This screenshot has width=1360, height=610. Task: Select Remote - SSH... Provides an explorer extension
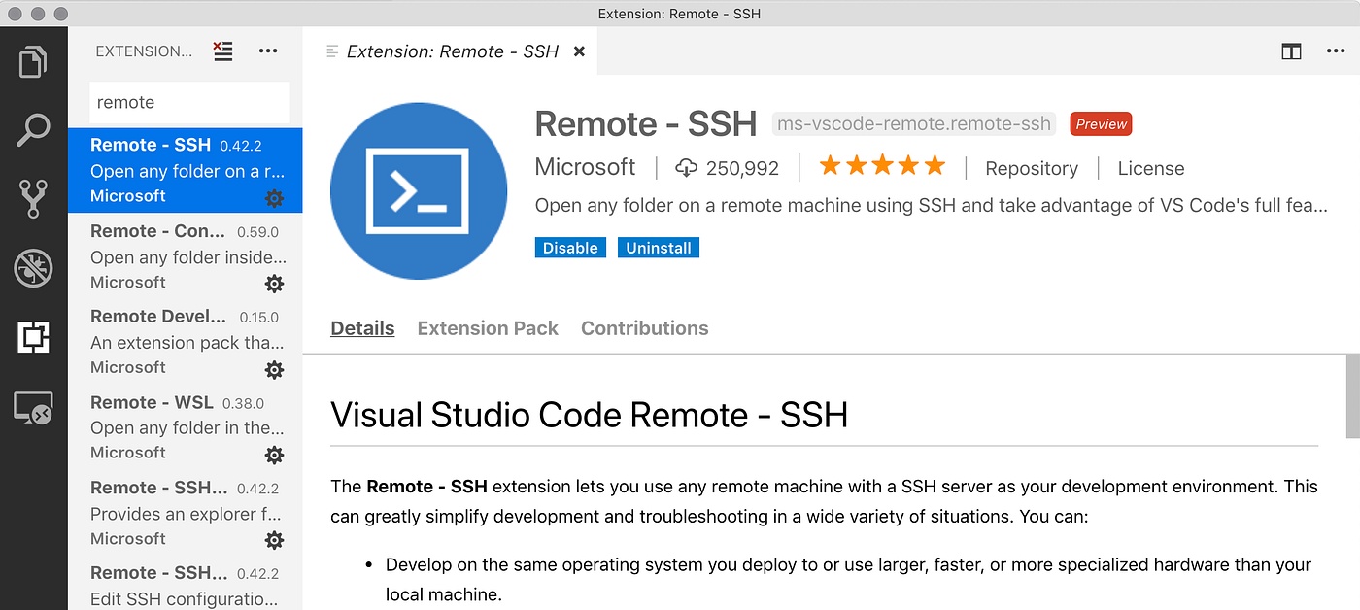(x=185, y=513)
